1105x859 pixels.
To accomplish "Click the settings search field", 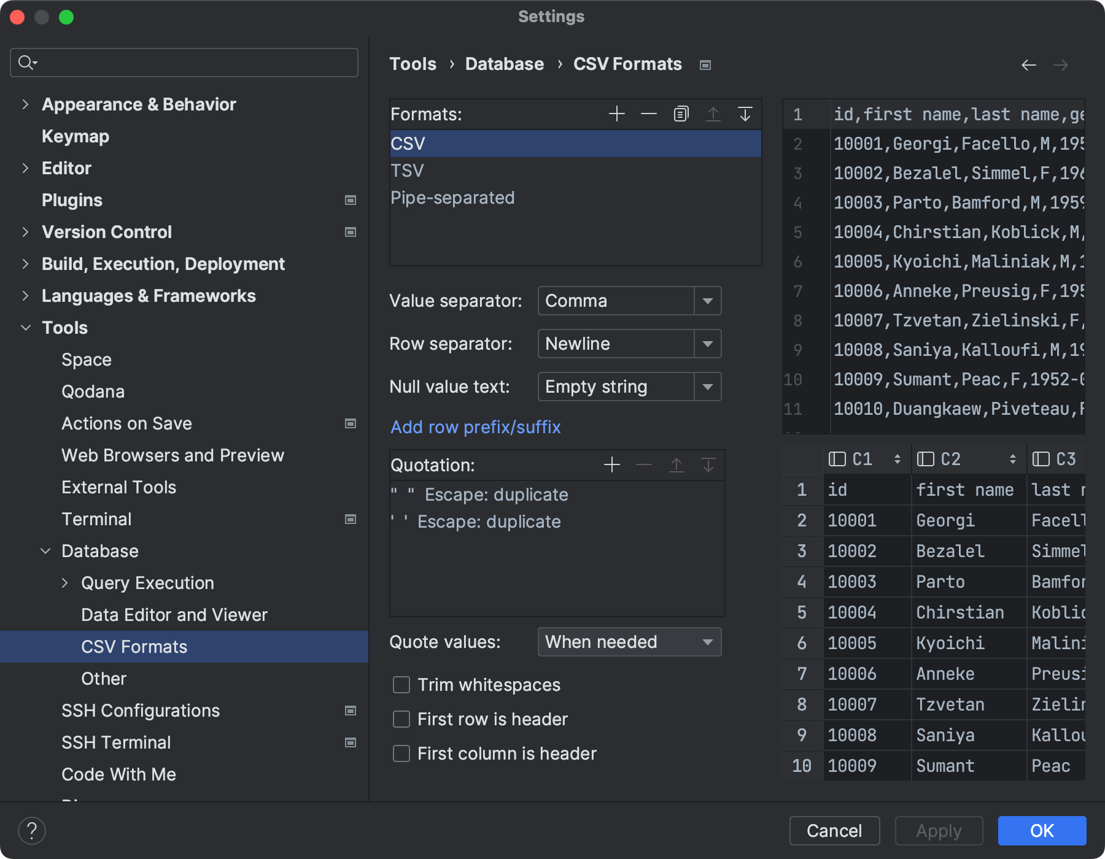I will coord(184,62).
